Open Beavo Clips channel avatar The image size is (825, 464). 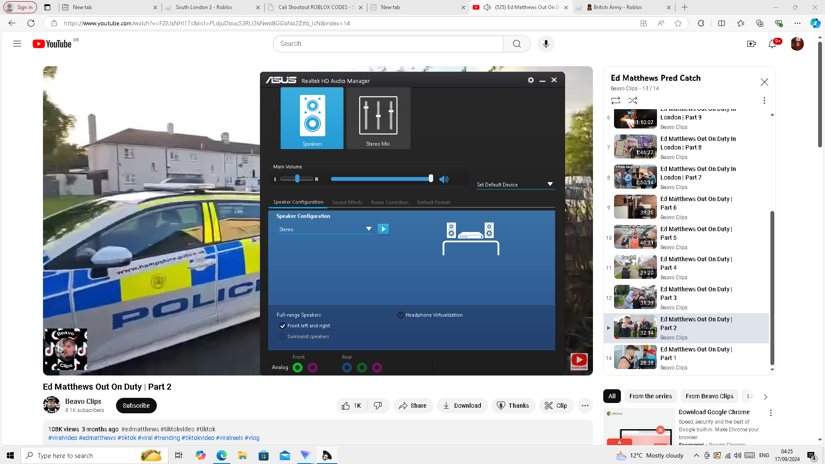pos(52,405)
